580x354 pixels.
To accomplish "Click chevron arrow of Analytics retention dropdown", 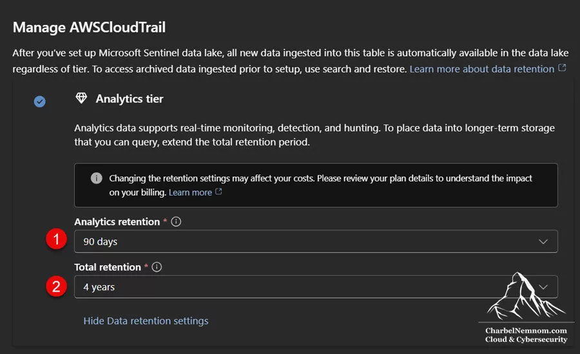I will click(x=543, y=241).
